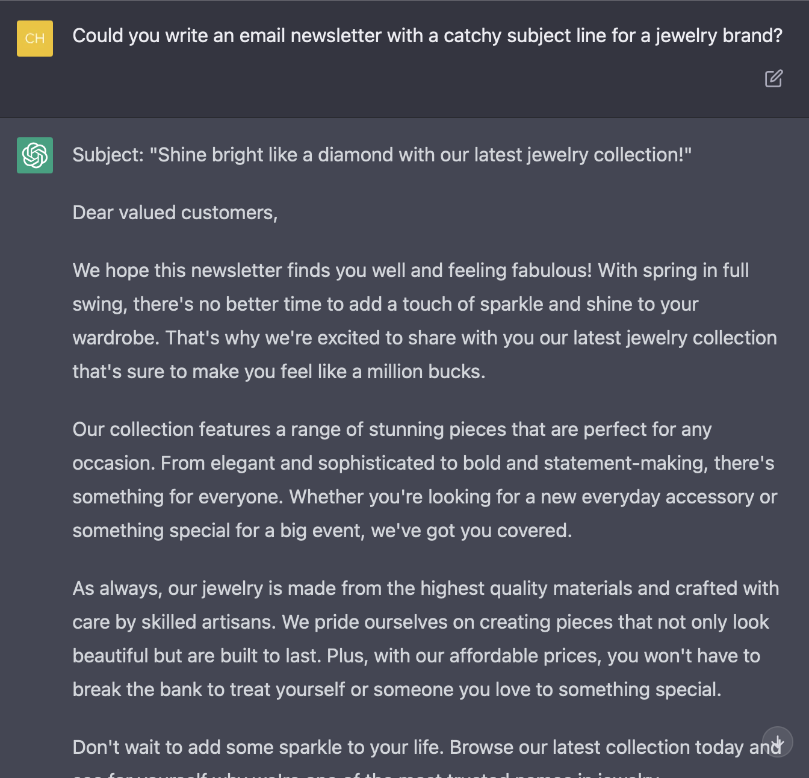Image resolution: width=809 pixels, height=778 pixels.
Task: Click the paragraph starting "Our collection features"
Action: pyautogui.click(x=425, y=480)
